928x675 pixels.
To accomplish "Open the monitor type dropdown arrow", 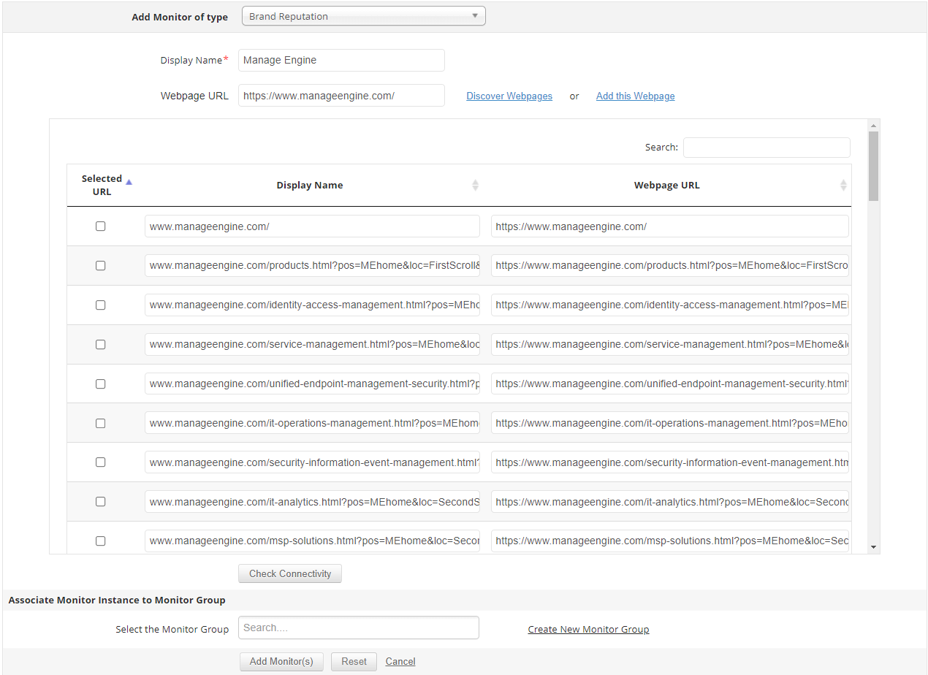I will [x=475, y=15].
